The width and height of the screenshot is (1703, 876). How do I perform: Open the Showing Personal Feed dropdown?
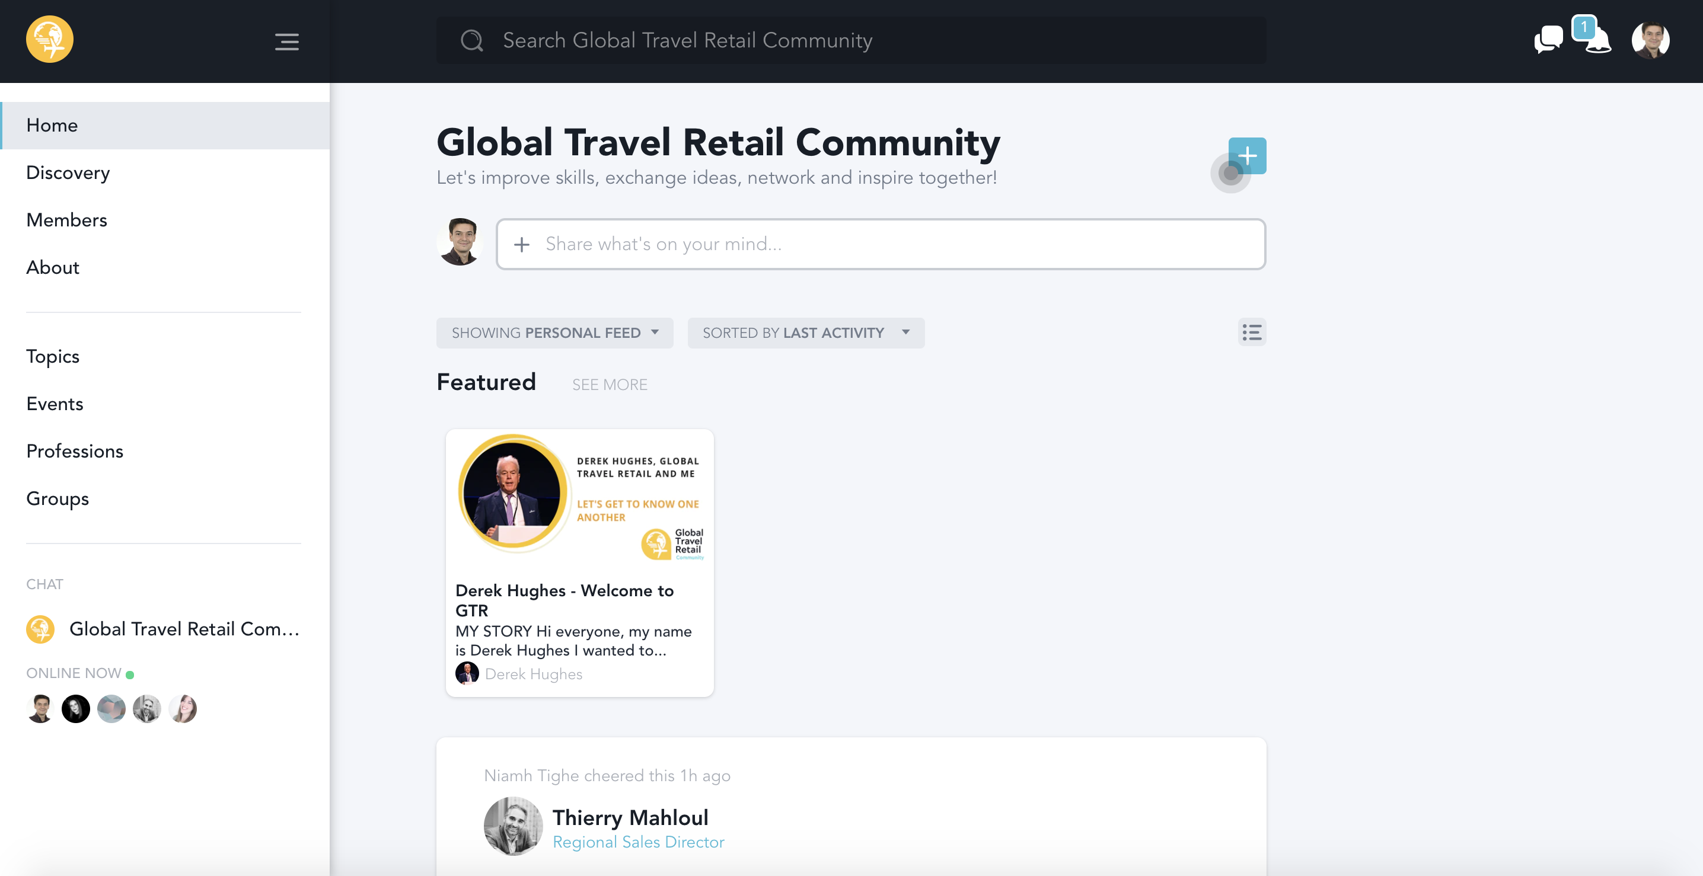click(554, 333)
